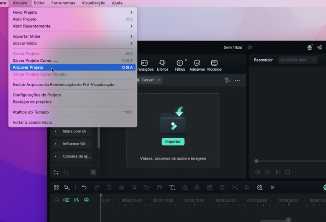The image size is (326, 222).
Task: Open Configurações do Projeto
Action: tap(73, 95)
